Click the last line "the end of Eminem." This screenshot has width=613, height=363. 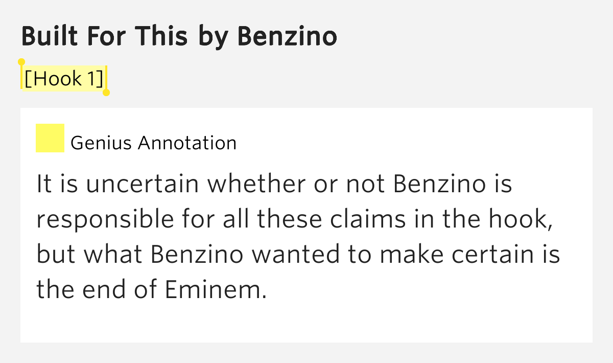(x=152, y=290)
